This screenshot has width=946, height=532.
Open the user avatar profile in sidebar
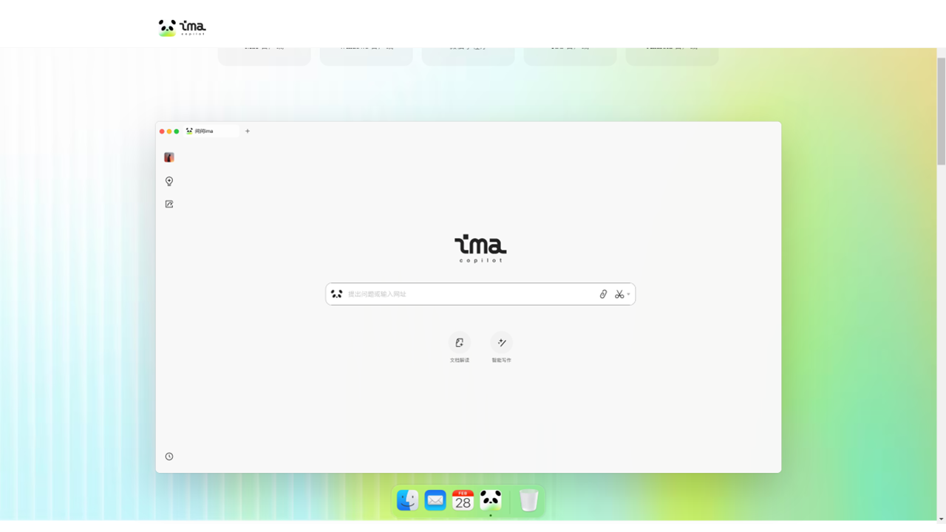click(x=169, y=157)
